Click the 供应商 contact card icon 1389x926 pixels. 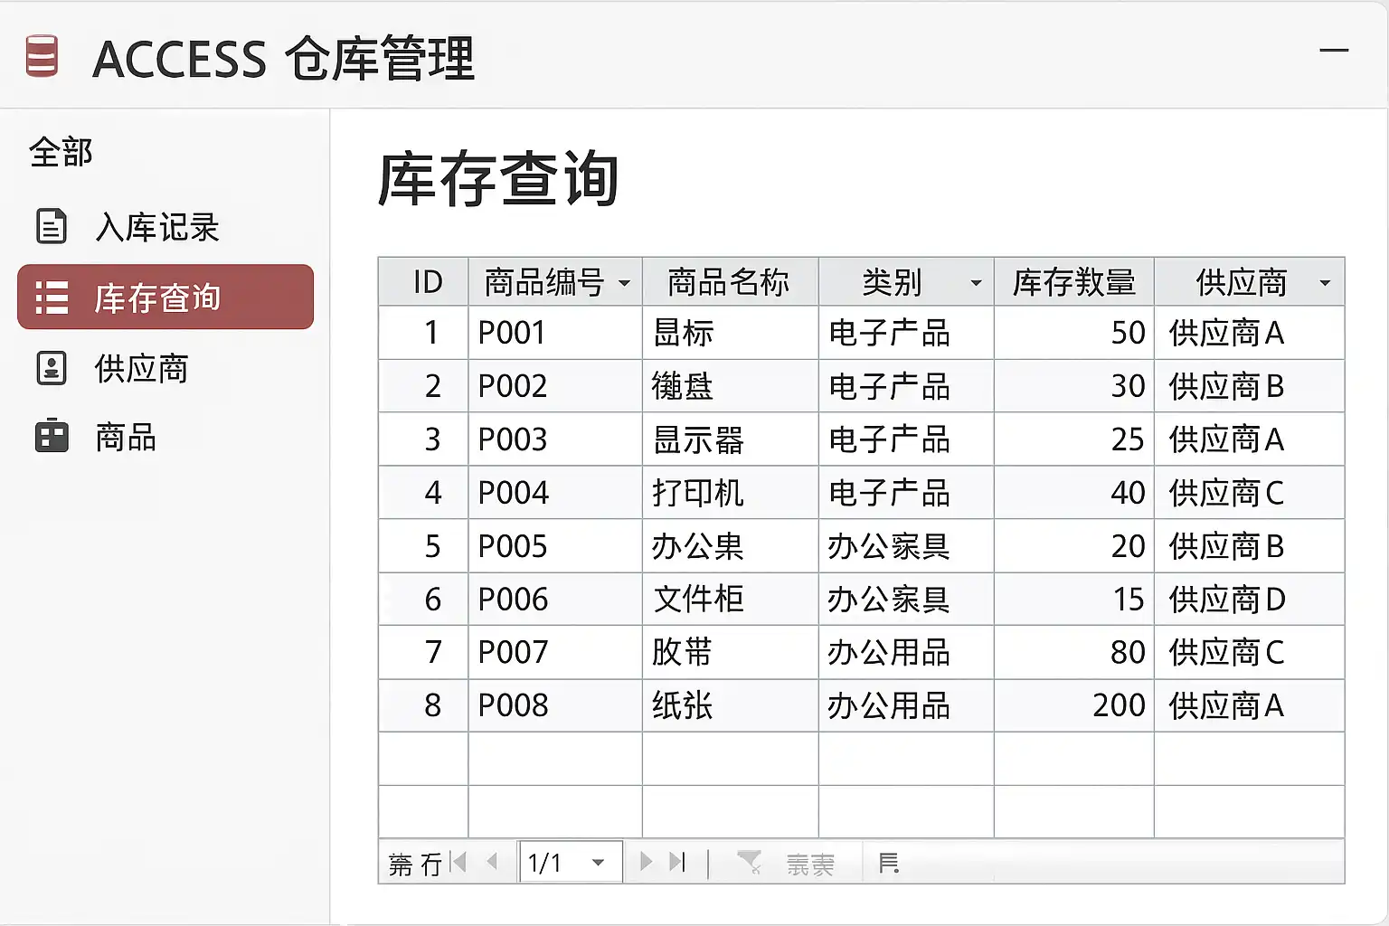click(51, 368)
